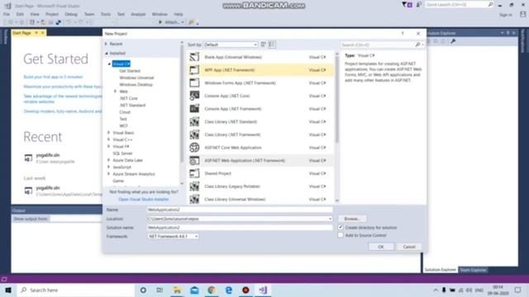Pick the Shared Project template icon
Viewport: 529px width, 297px height.
click(x=194, y=173)
